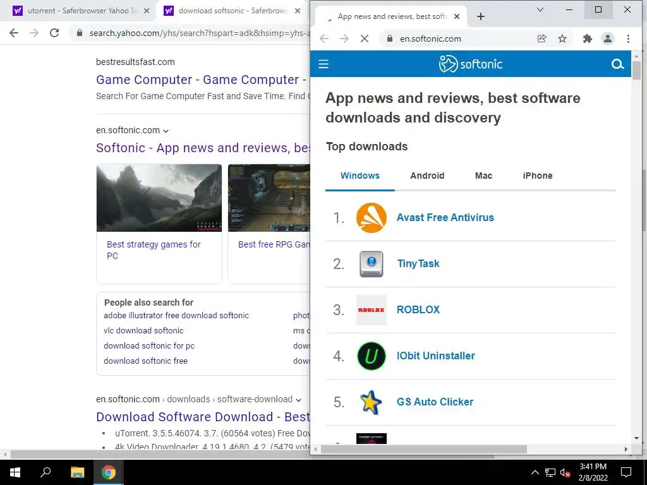Expand the software-download result dropdown arrow

point(298,400)
